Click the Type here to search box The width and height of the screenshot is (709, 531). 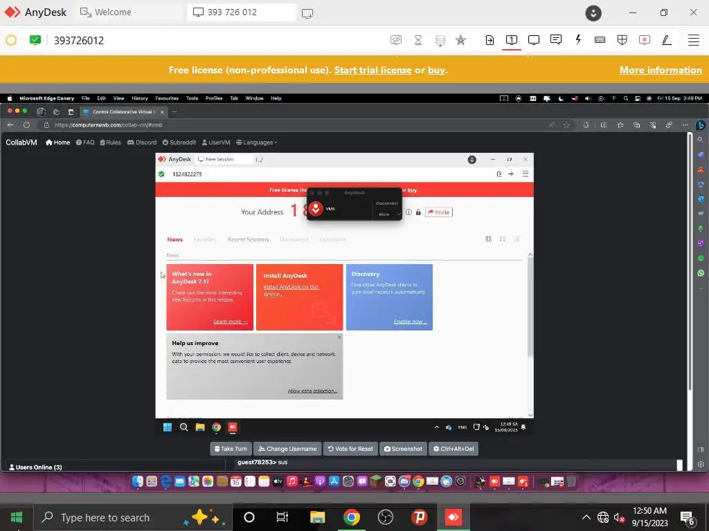pos(132,517)
